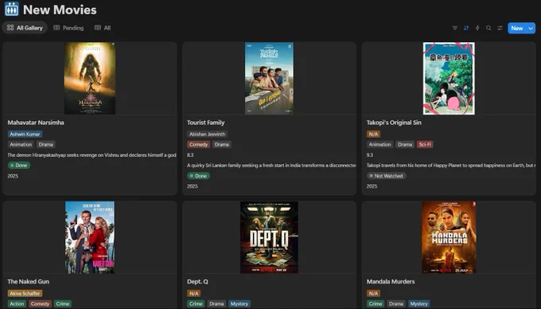541x309 pixels.
Task: Click the lightning automations icon
Action: point(477,28)
